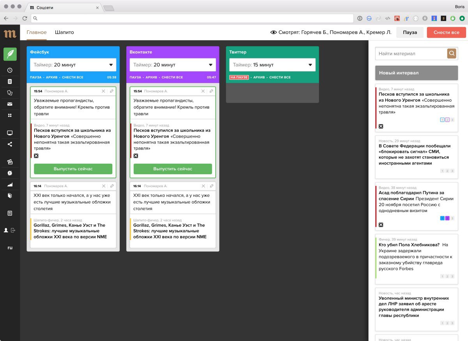This screenshot has height=341, width=468.
Task: Open the cards icon in the sidebar
Action: (10, 93)
